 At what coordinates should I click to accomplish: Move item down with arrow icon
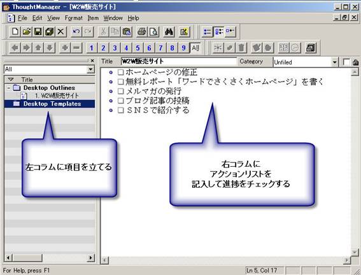50,48
